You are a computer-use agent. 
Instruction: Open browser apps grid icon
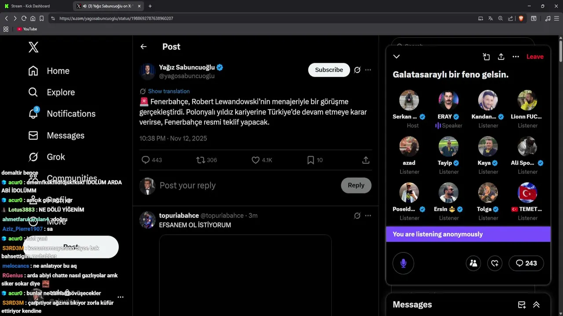pyautogui.click(x=6, y=29)
